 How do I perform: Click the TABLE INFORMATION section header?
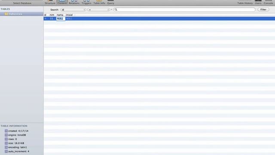pos(14,126)
